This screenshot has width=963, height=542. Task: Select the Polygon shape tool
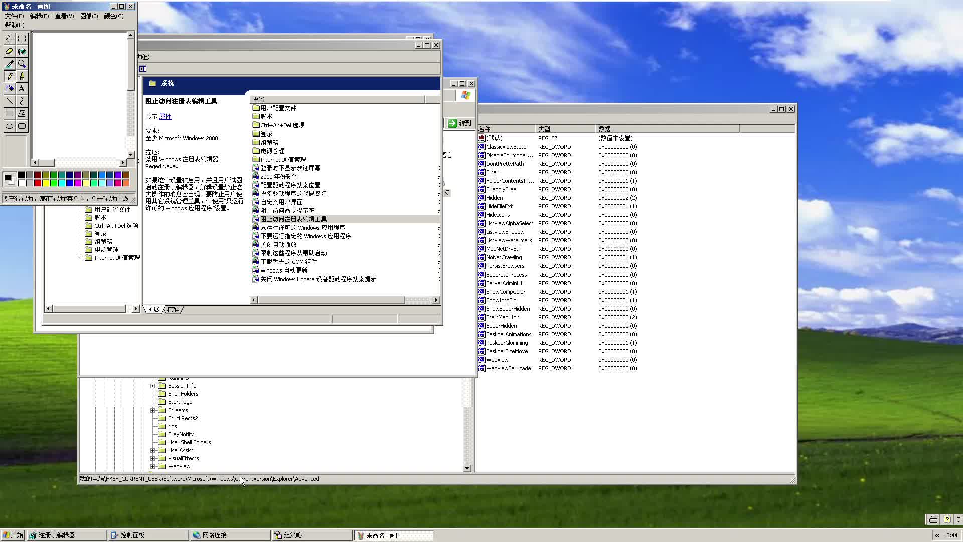[x=22, y=113]
